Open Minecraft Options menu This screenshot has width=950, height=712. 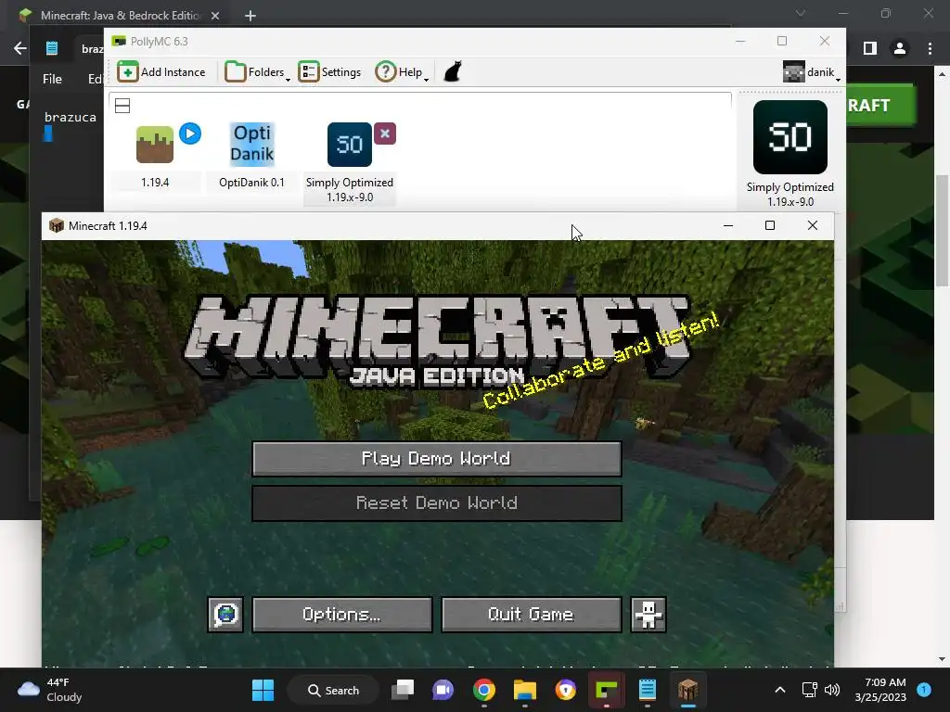coord(342,615)
